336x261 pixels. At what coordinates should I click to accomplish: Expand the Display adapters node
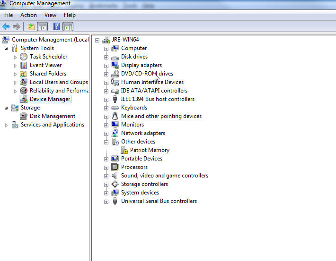click(106, 65)
